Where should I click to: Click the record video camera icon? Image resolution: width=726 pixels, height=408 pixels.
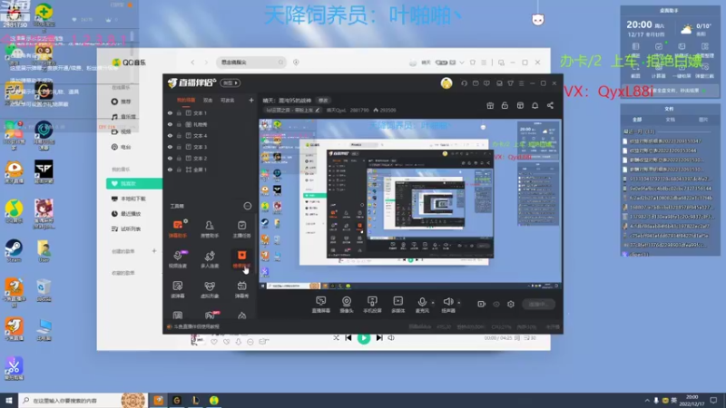tap(482, 304)
